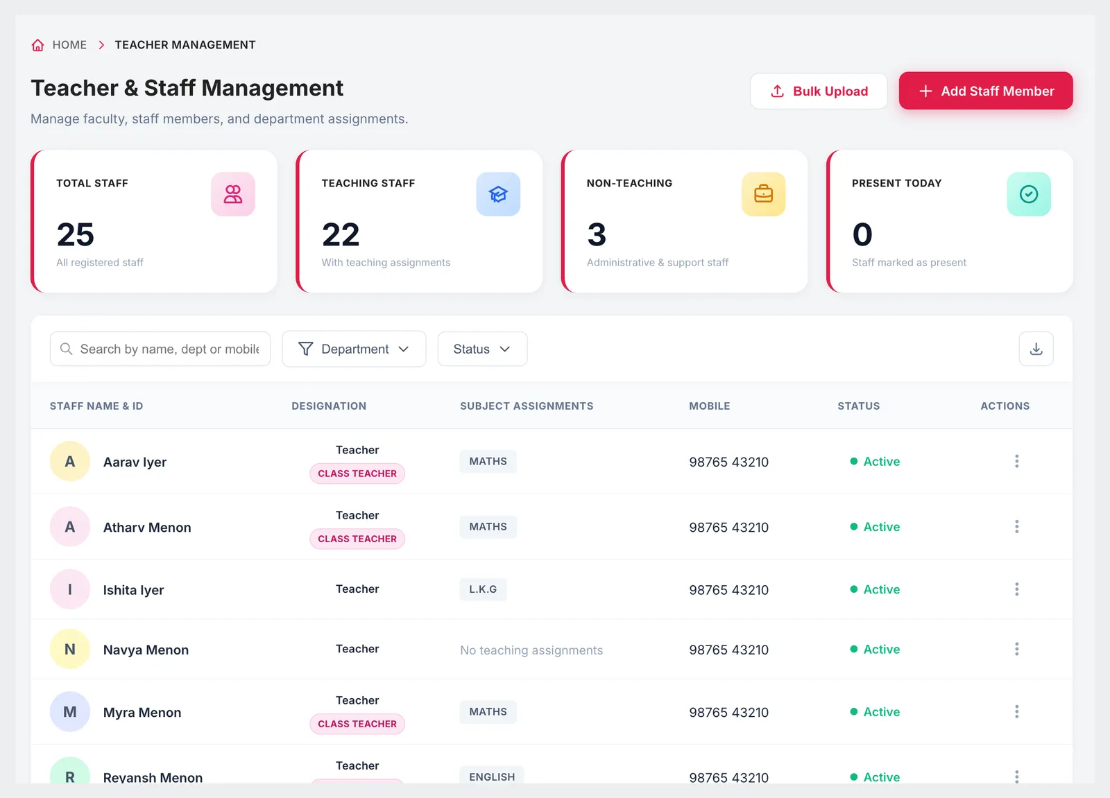Click Aarav Iyer's avatar circle
1110x798 pixels.
(x=70, y=461)
